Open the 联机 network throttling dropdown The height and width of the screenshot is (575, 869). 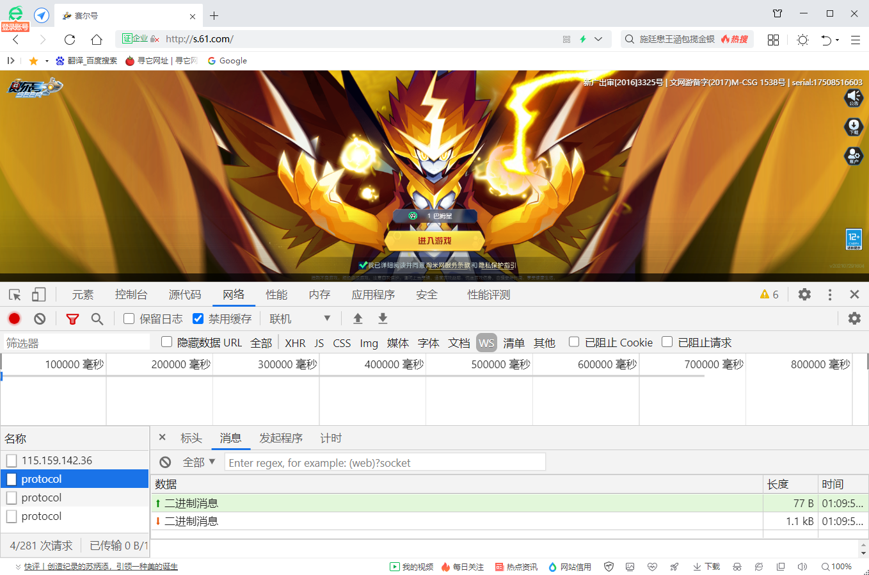pyautogui.click(x=299, y=318)
